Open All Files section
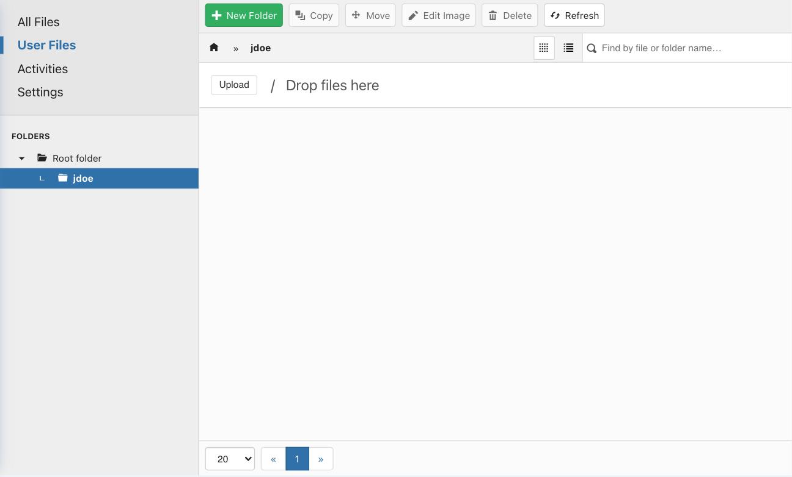Viewport: 792px width, 477px height. (38, 22)
